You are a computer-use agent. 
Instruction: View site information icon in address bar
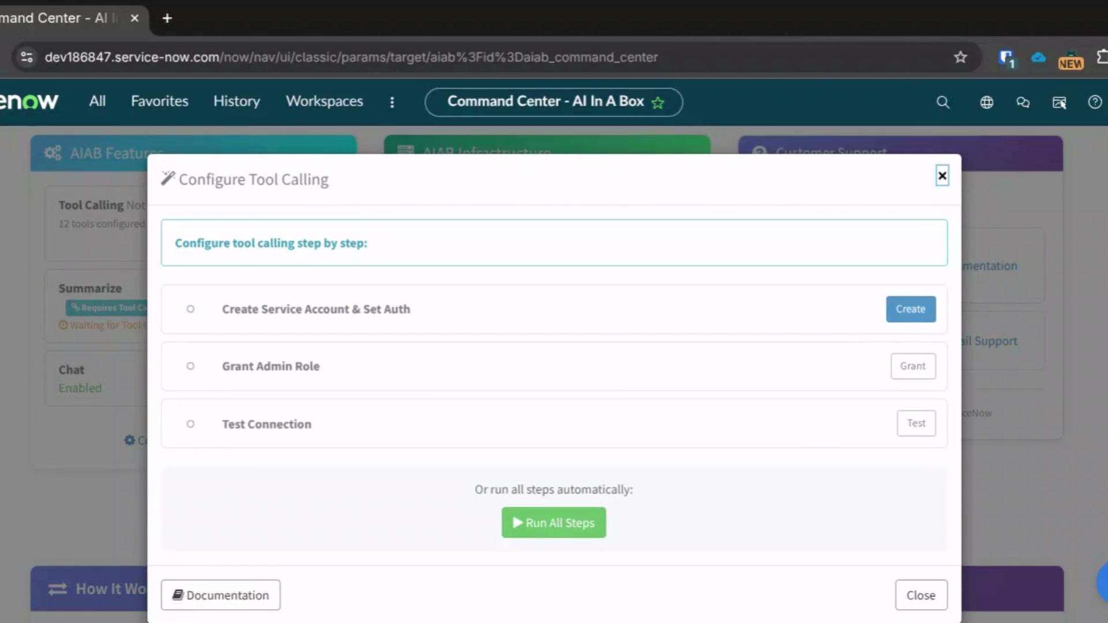[x=27, y=57]
